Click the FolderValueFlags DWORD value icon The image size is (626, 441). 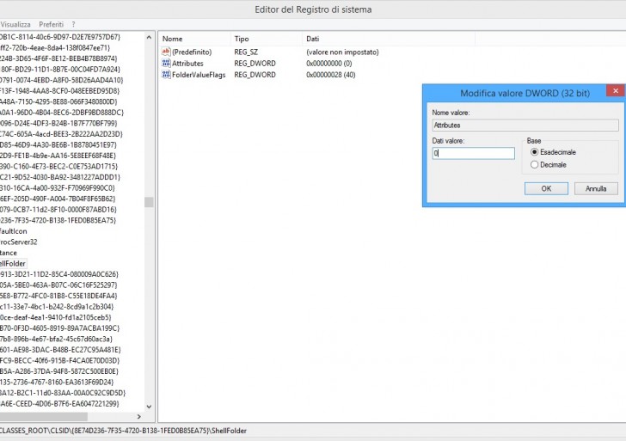pyautogui.click(x=166, y=75)
